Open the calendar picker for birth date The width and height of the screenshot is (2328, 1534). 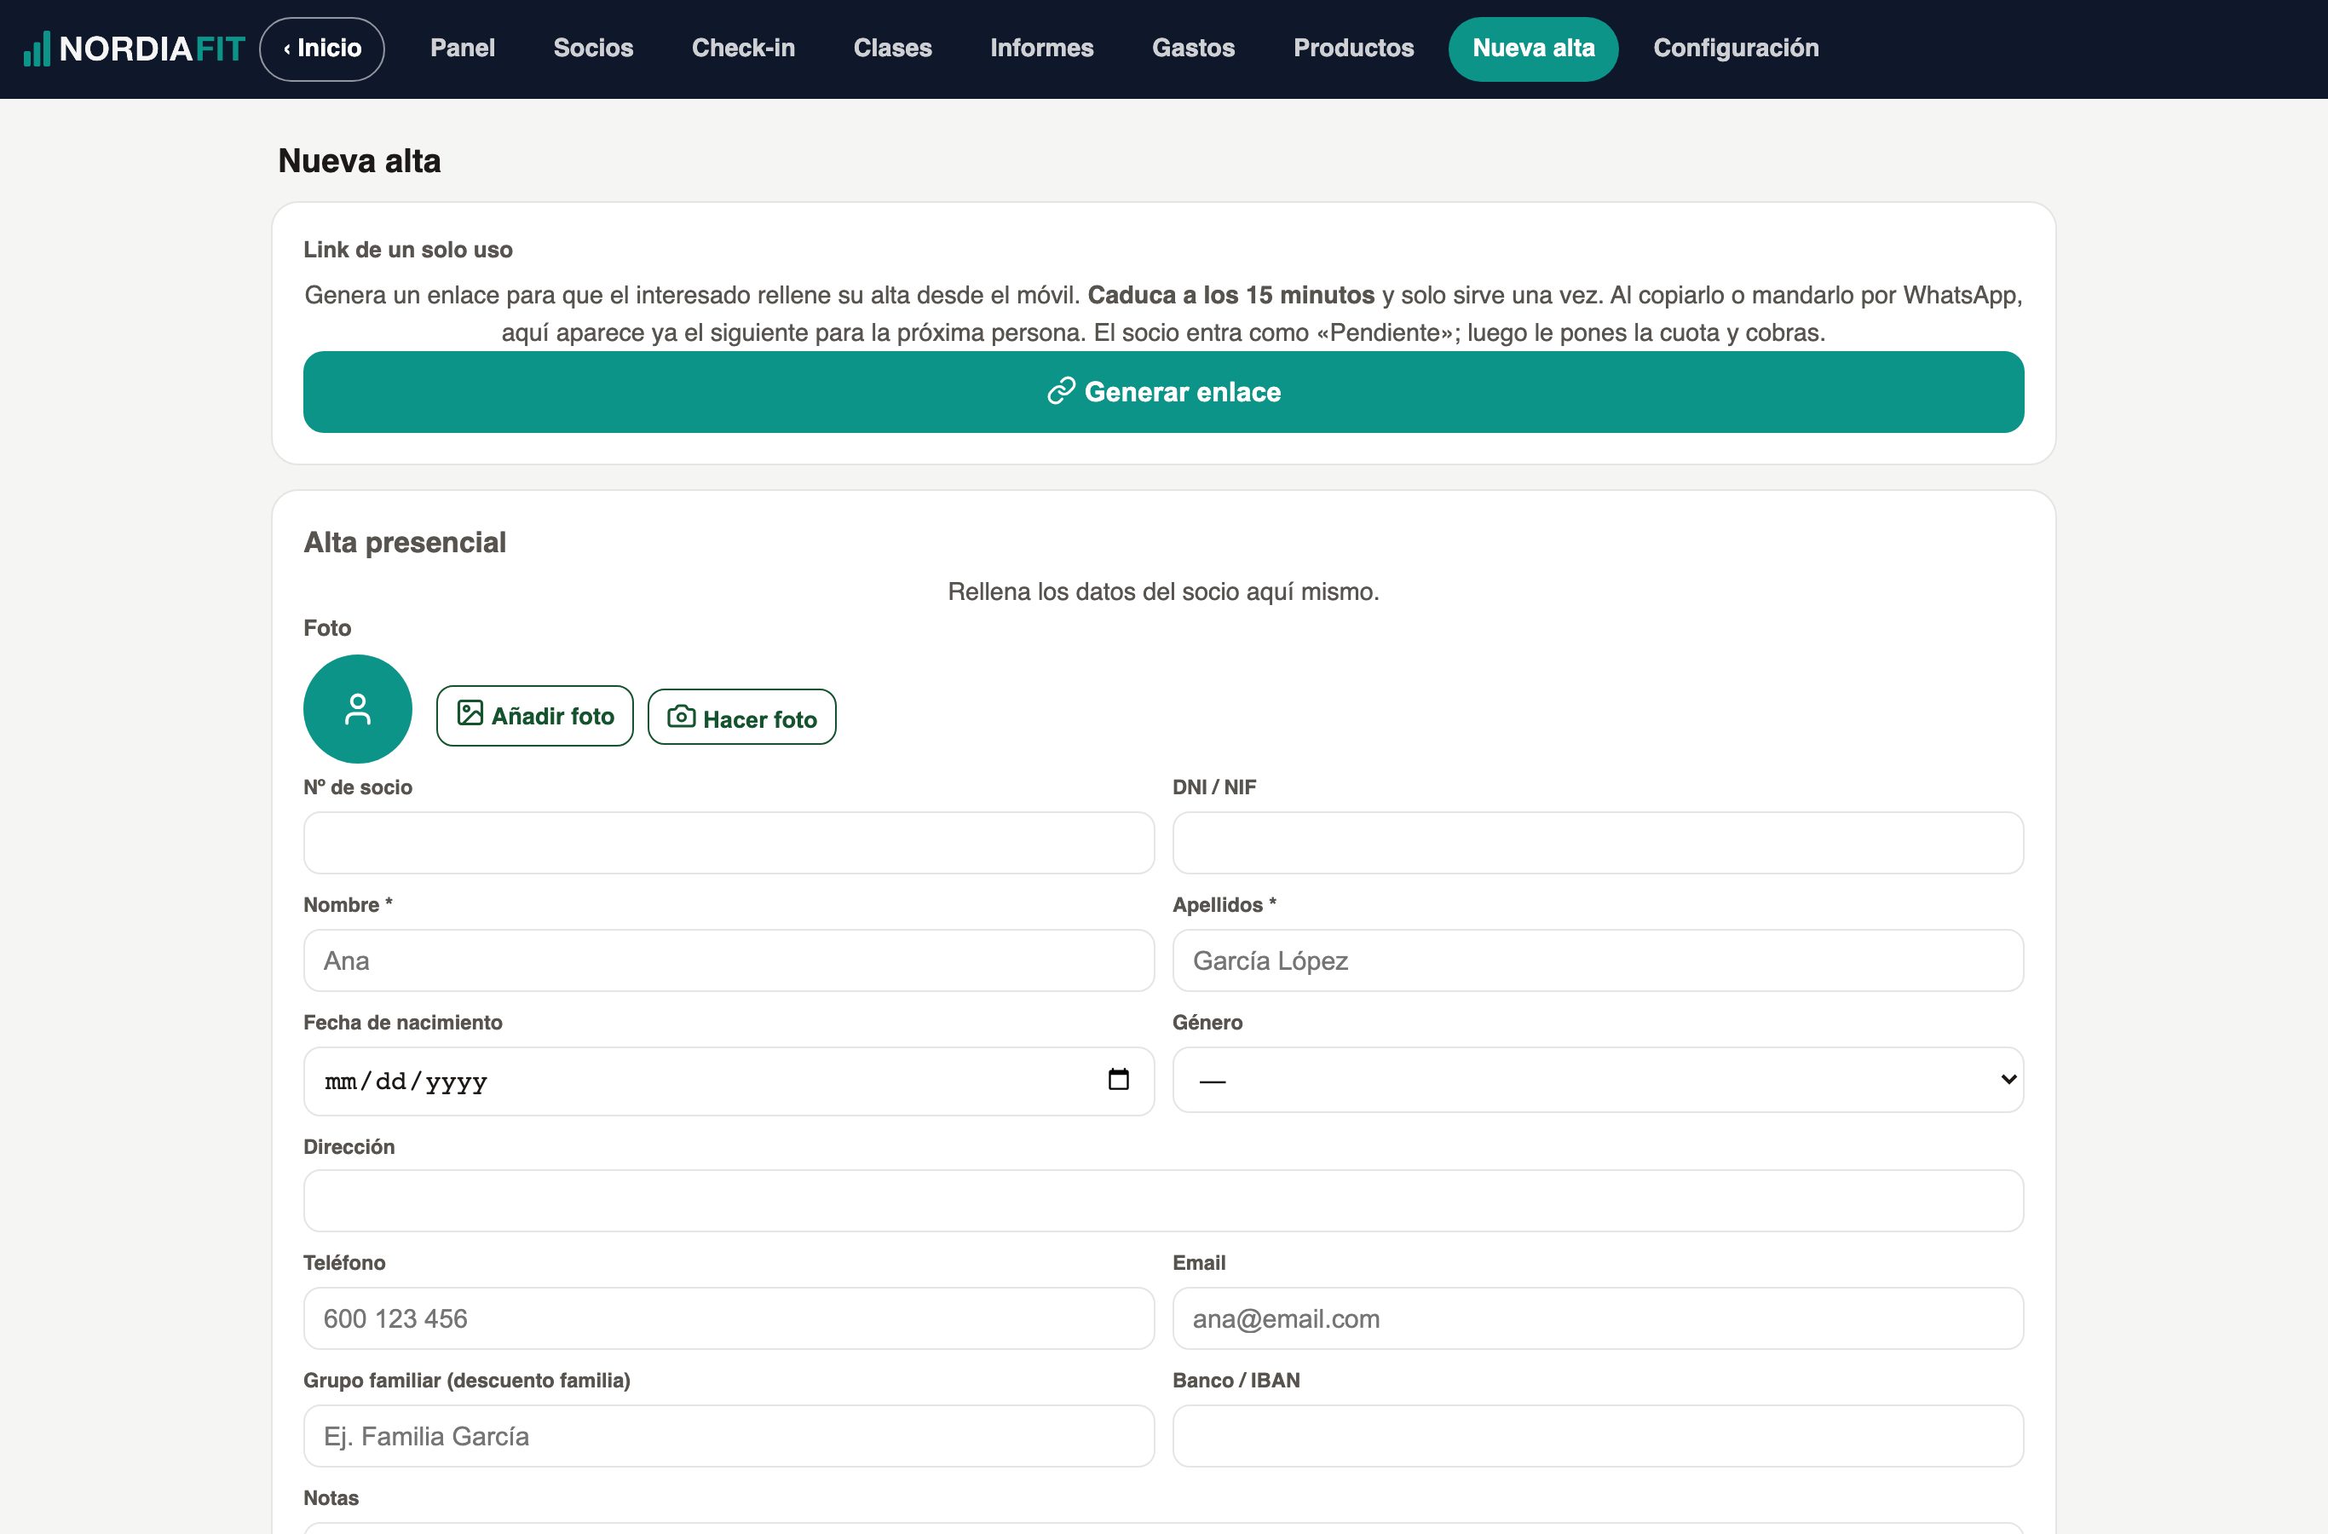point(1118,1079)
